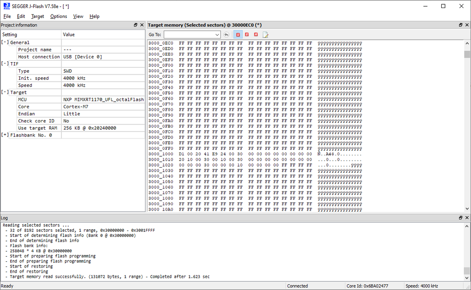Select the 1-byte display width icon
This screenshot has height=290, width=471.
pyautogui.click(x=238, y=35)
